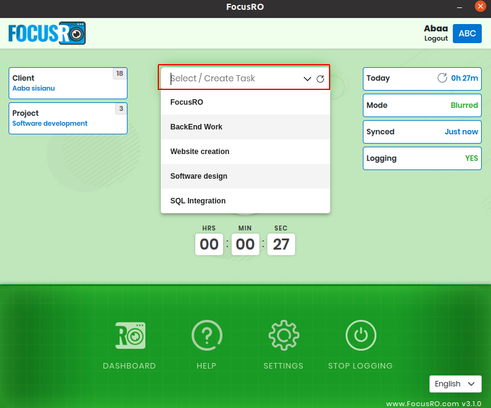Click the Today 0h 27m value

point(465,78)
